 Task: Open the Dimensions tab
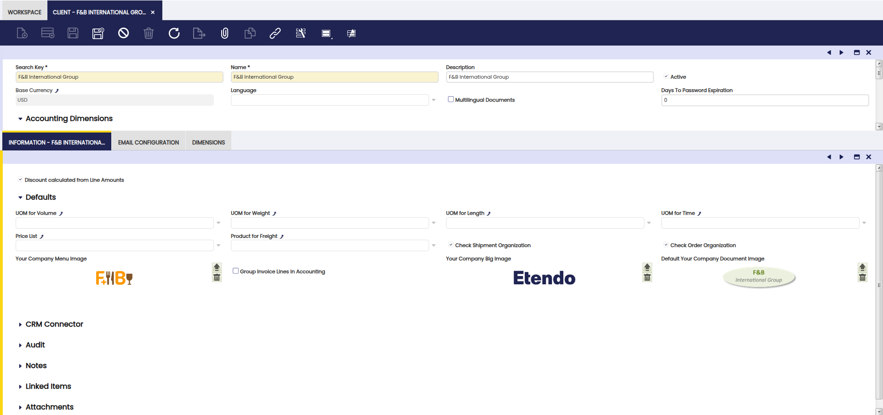(x=208, y=143)
